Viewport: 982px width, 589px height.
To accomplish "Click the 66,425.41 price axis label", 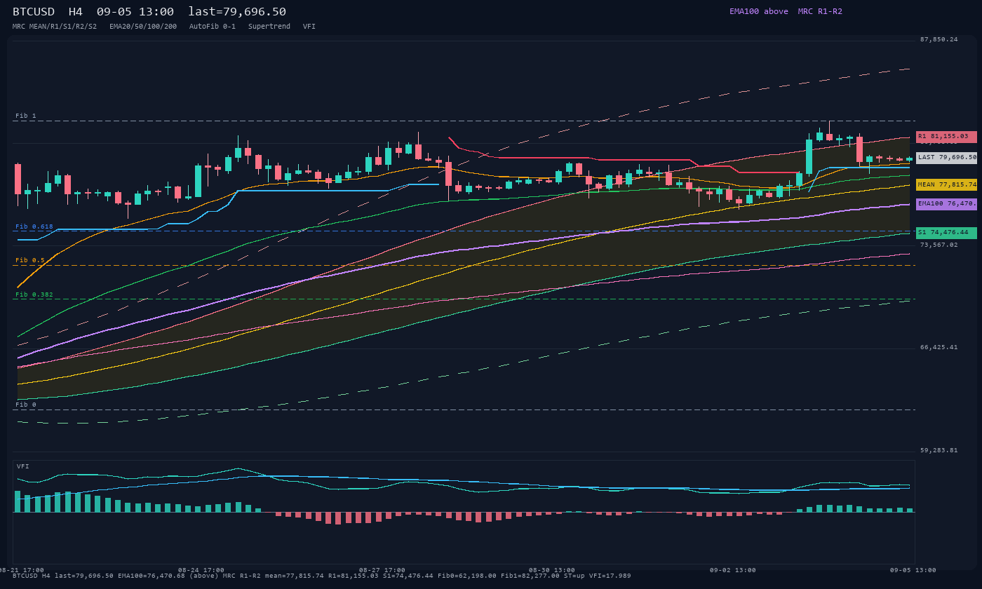I will point(939,347).
